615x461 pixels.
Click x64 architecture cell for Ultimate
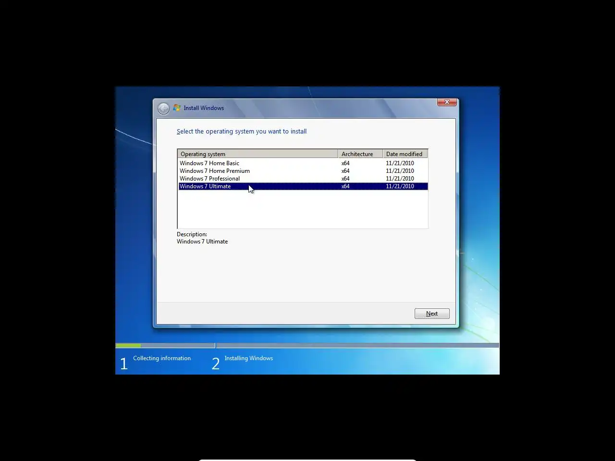pos(345,186)
